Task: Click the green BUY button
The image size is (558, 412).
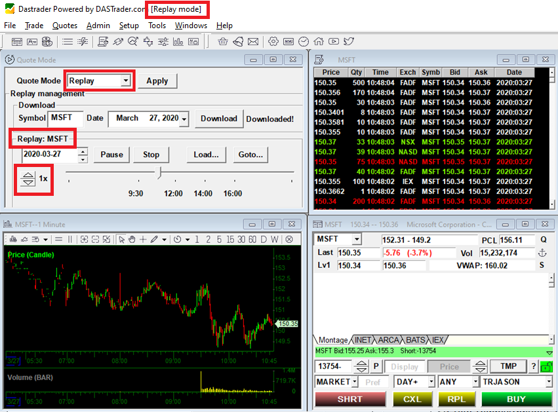Action: pos(516,399)
